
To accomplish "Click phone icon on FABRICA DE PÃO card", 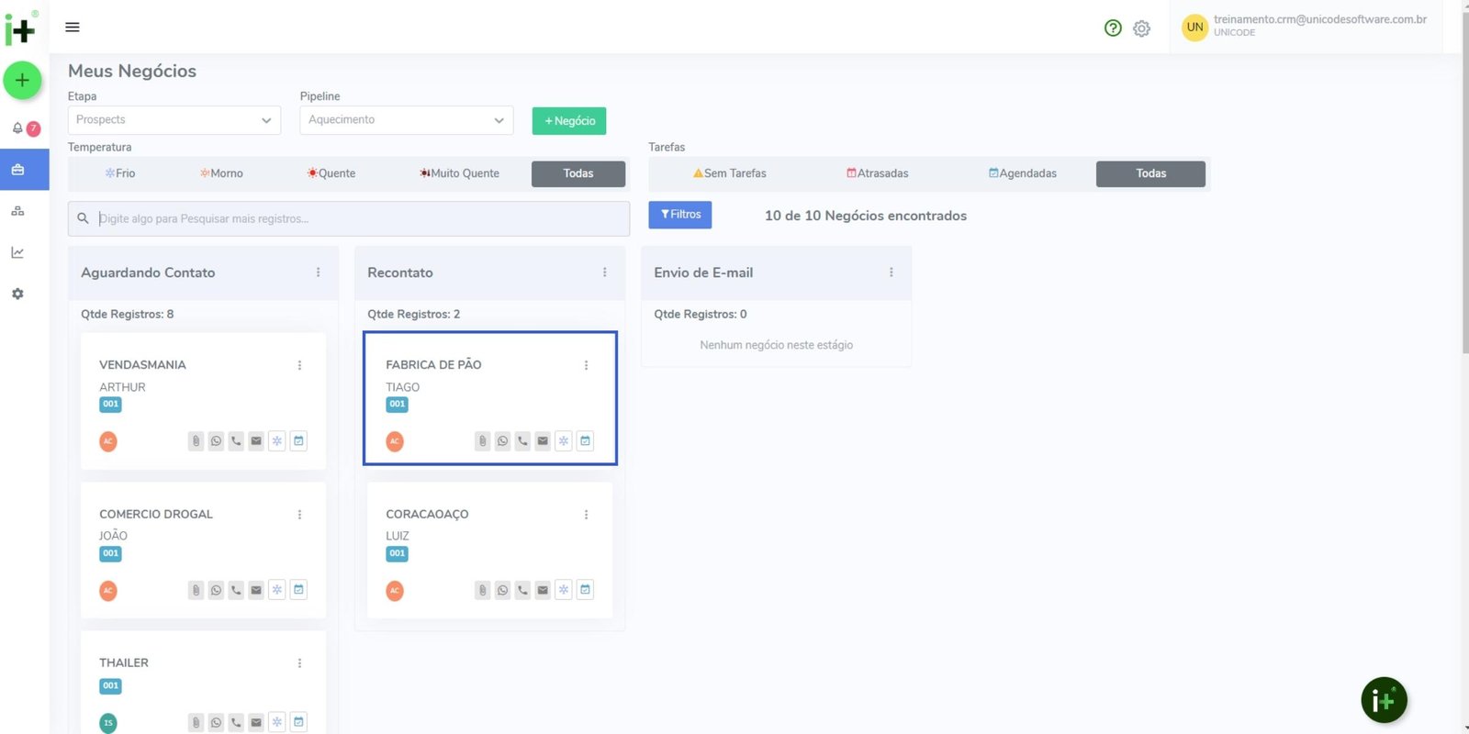I will coord(522,441).
